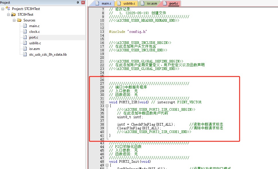This screenshot has height=169, width=278.
Task: Click the Sources group folder icon
Action: point(19,20)
